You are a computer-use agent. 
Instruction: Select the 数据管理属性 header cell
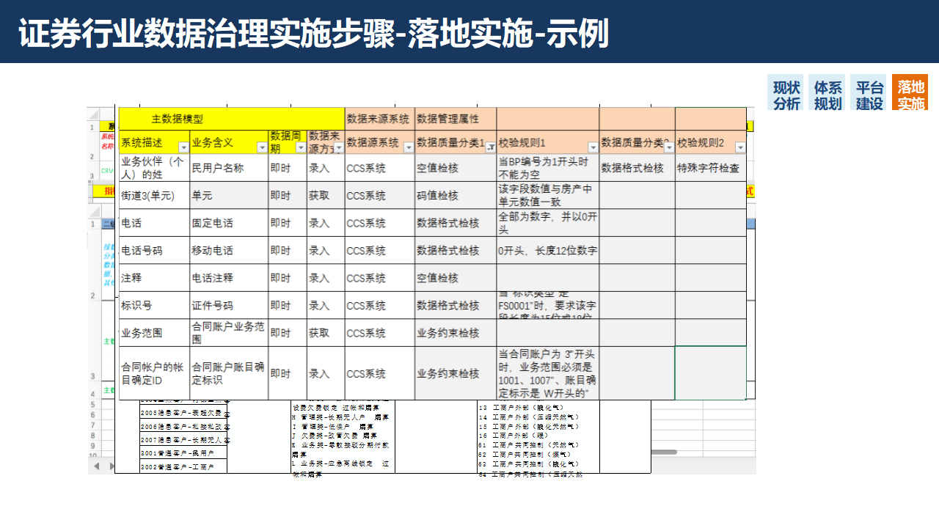coord(456,119)
